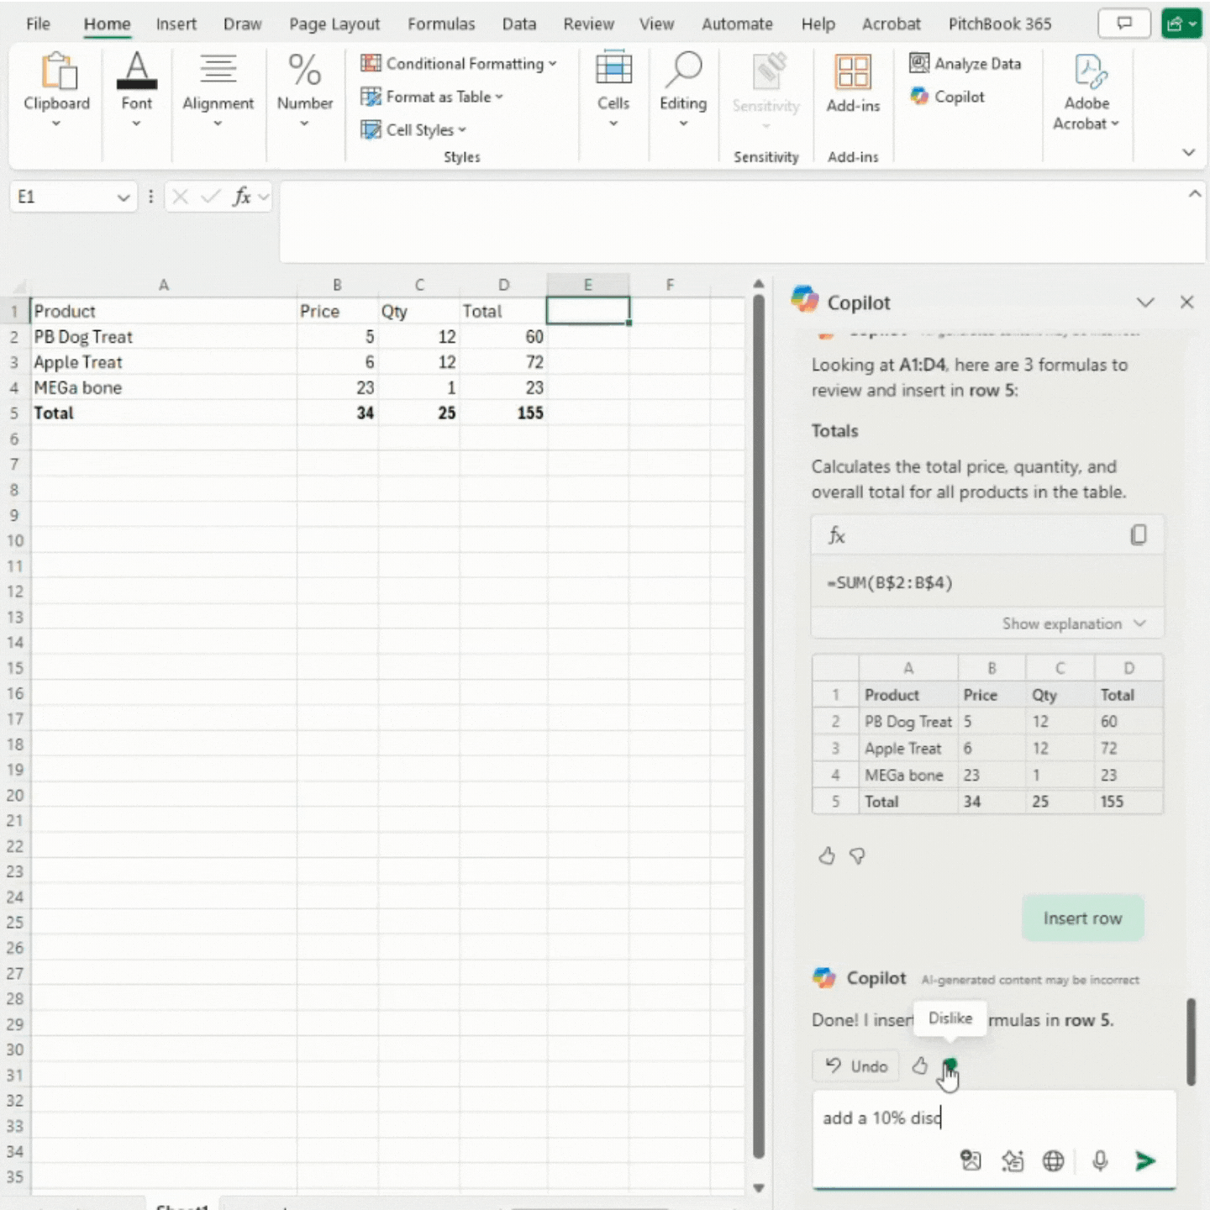1210x1210 pixels.
Task: Open the Comments pane icon
Action: click(x=1124, y=24)
